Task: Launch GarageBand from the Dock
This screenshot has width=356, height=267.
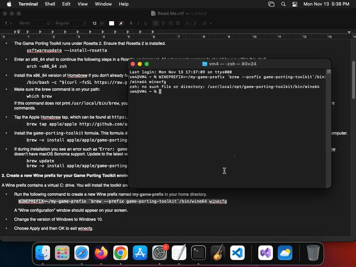Action: click(218, 253)
